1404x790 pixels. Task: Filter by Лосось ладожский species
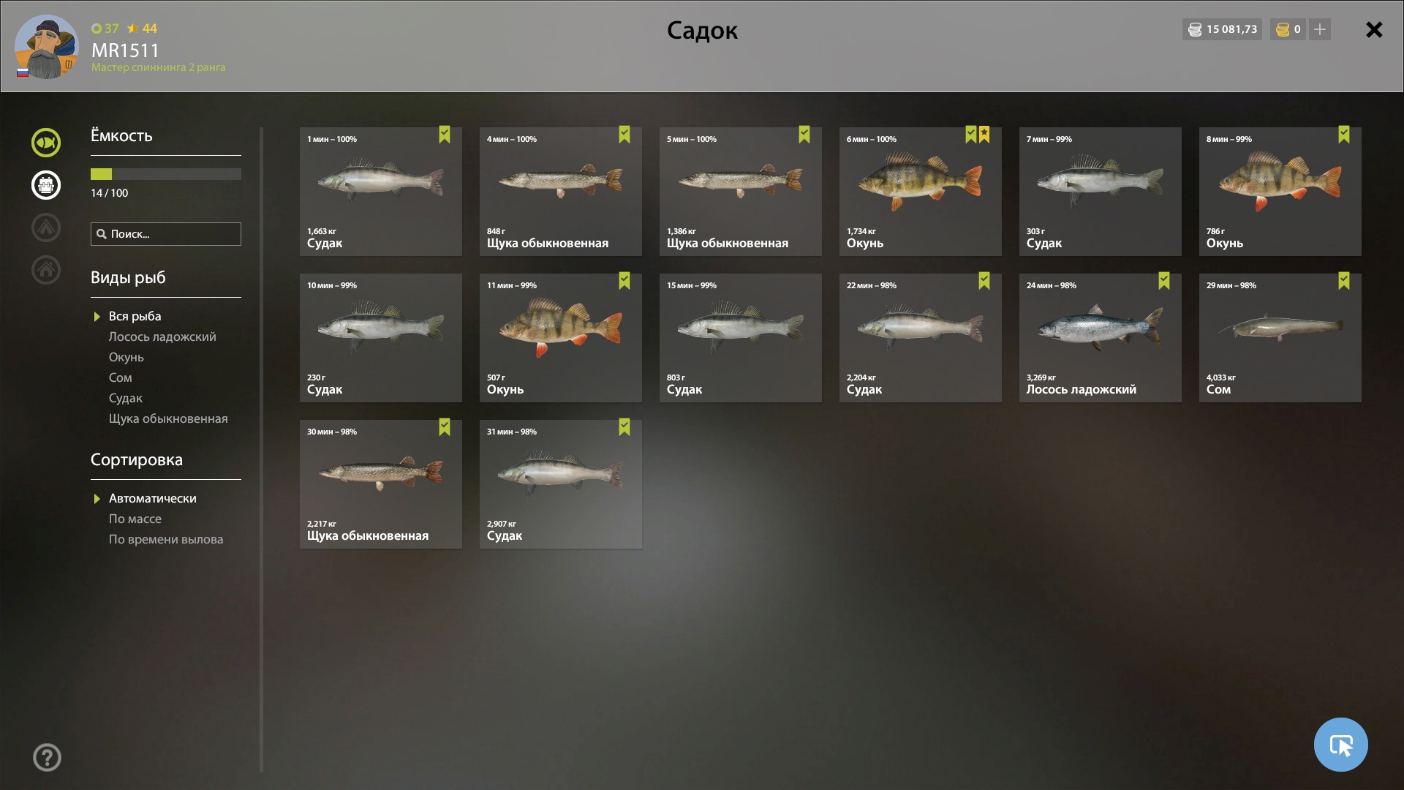[162, 336]
